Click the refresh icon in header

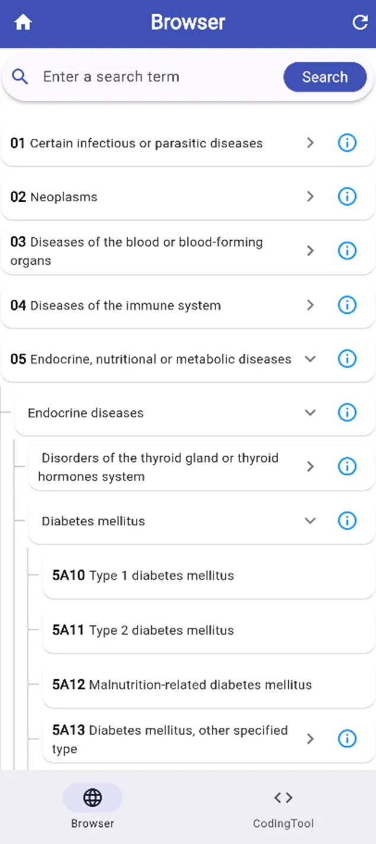tap(360, 23)
